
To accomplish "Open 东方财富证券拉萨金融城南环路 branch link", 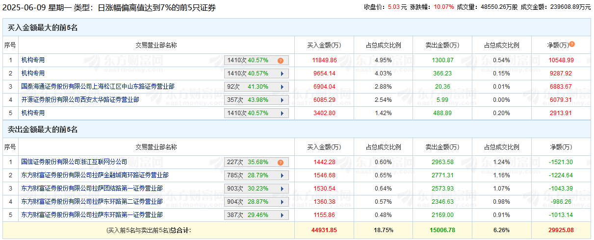I will click(95, 175).
